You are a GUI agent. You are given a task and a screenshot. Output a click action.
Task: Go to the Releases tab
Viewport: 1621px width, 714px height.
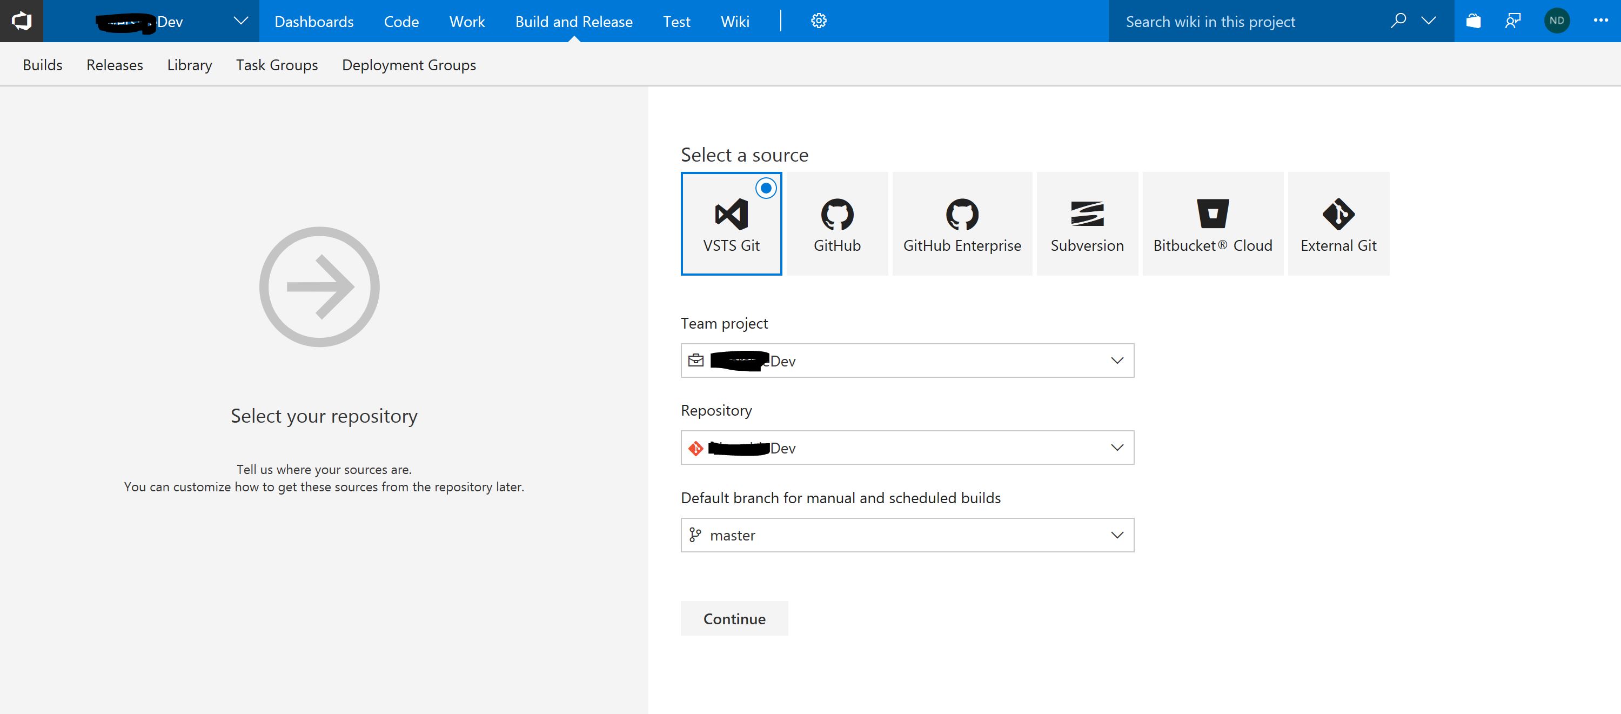coord(115,65)
